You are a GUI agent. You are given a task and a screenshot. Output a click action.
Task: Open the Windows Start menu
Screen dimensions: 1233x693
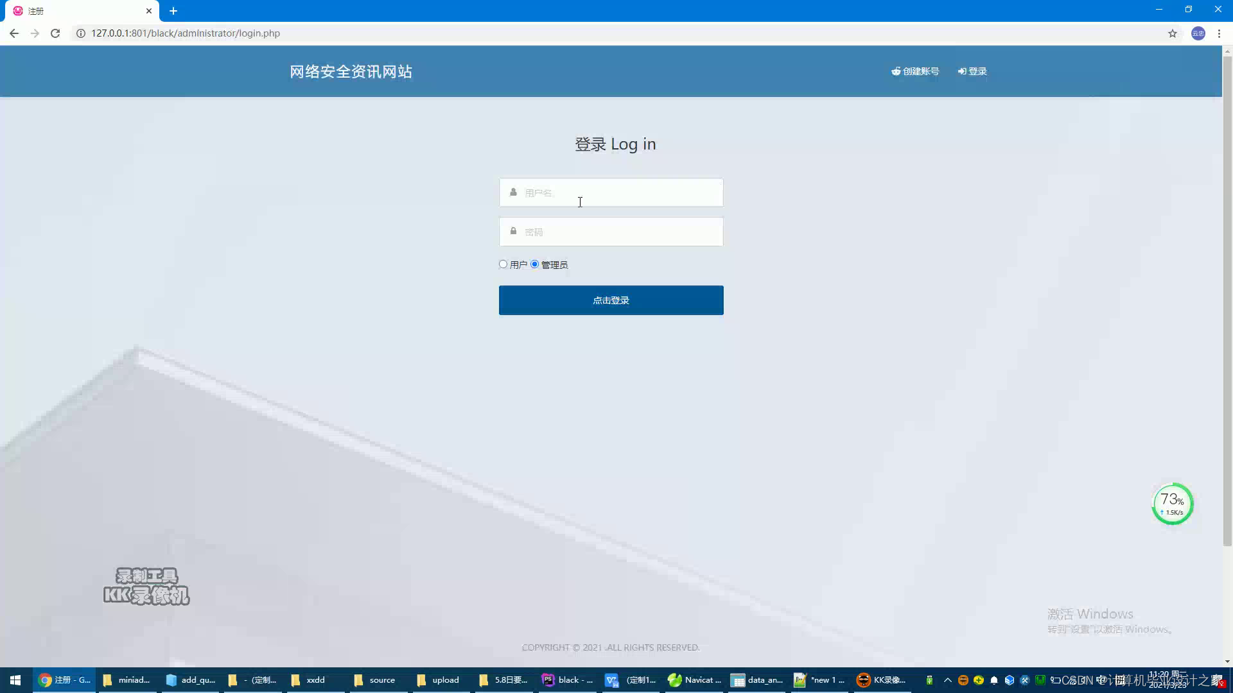[15, 680]
